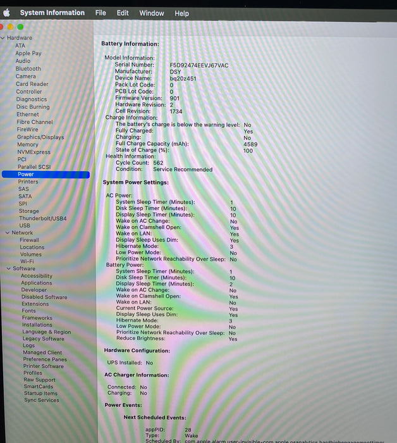Collapse the Software section
This screenshot has width=397, height=443.
(8, 268)
